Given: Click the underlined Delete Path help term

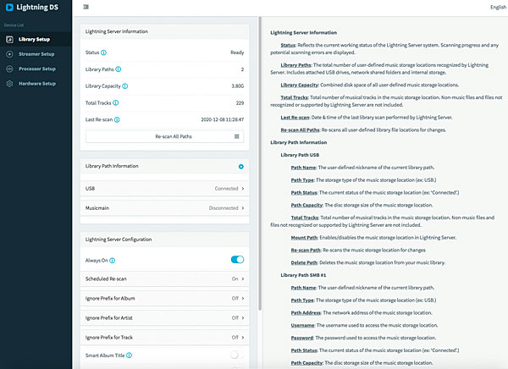Looking at the screenshot, I should pyautogui.click(x=304, y=262).
